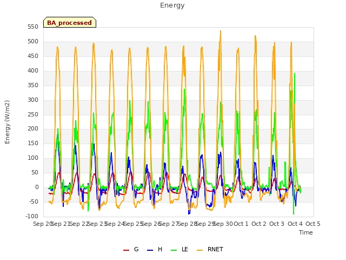This screenshot has width=346, height=260.
Task: Click the 250 y-axis tick label
Action: [33, 114]
